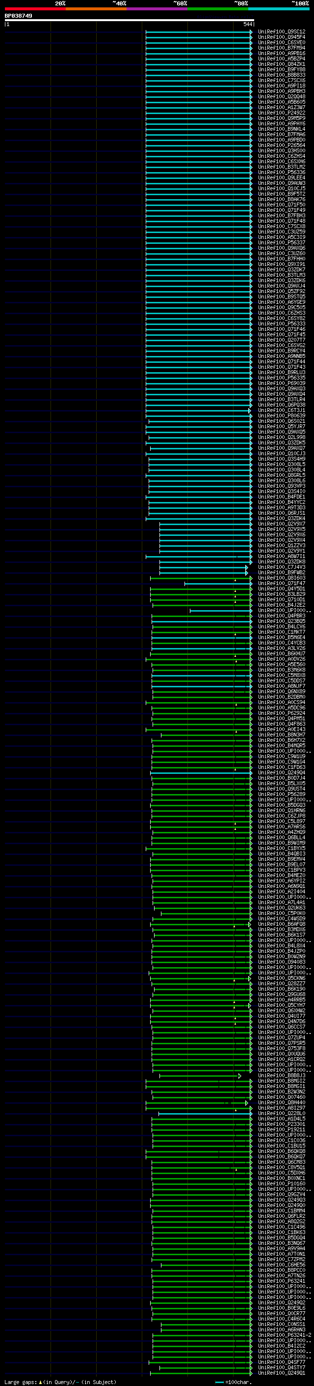314x1386 pixels.
Task: Click hit label UniRef100_A5BZP4
Action: click(281, 59)
